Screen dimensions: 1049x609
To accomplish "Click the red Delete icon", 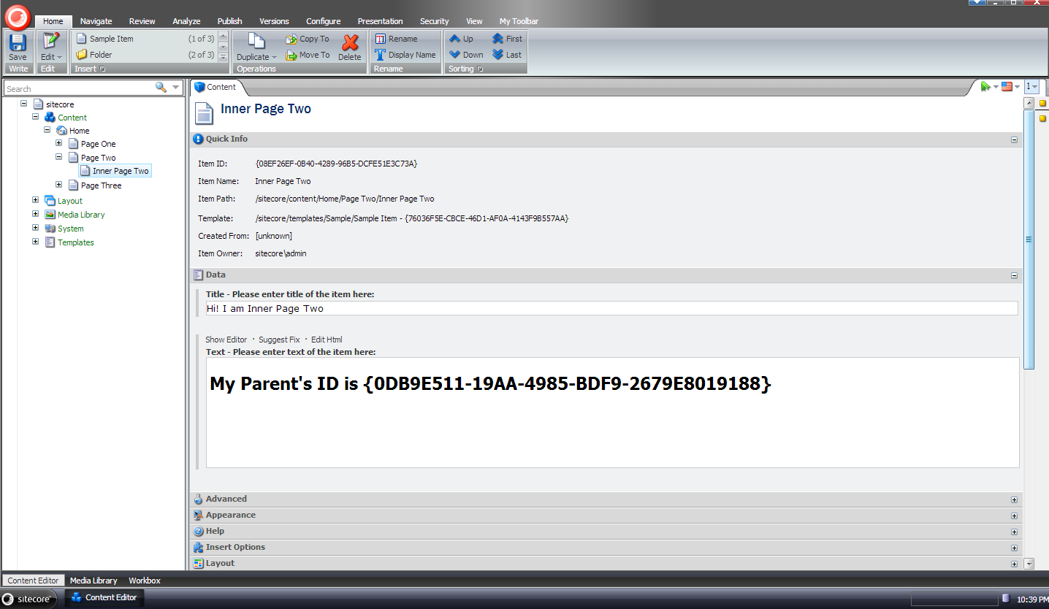I will (x=349, y=47).
